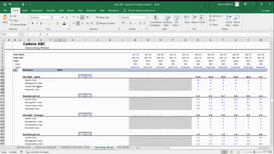The image size is (274, 154).
Task: Collapse the ribbon
Action: tap(271, 29)
